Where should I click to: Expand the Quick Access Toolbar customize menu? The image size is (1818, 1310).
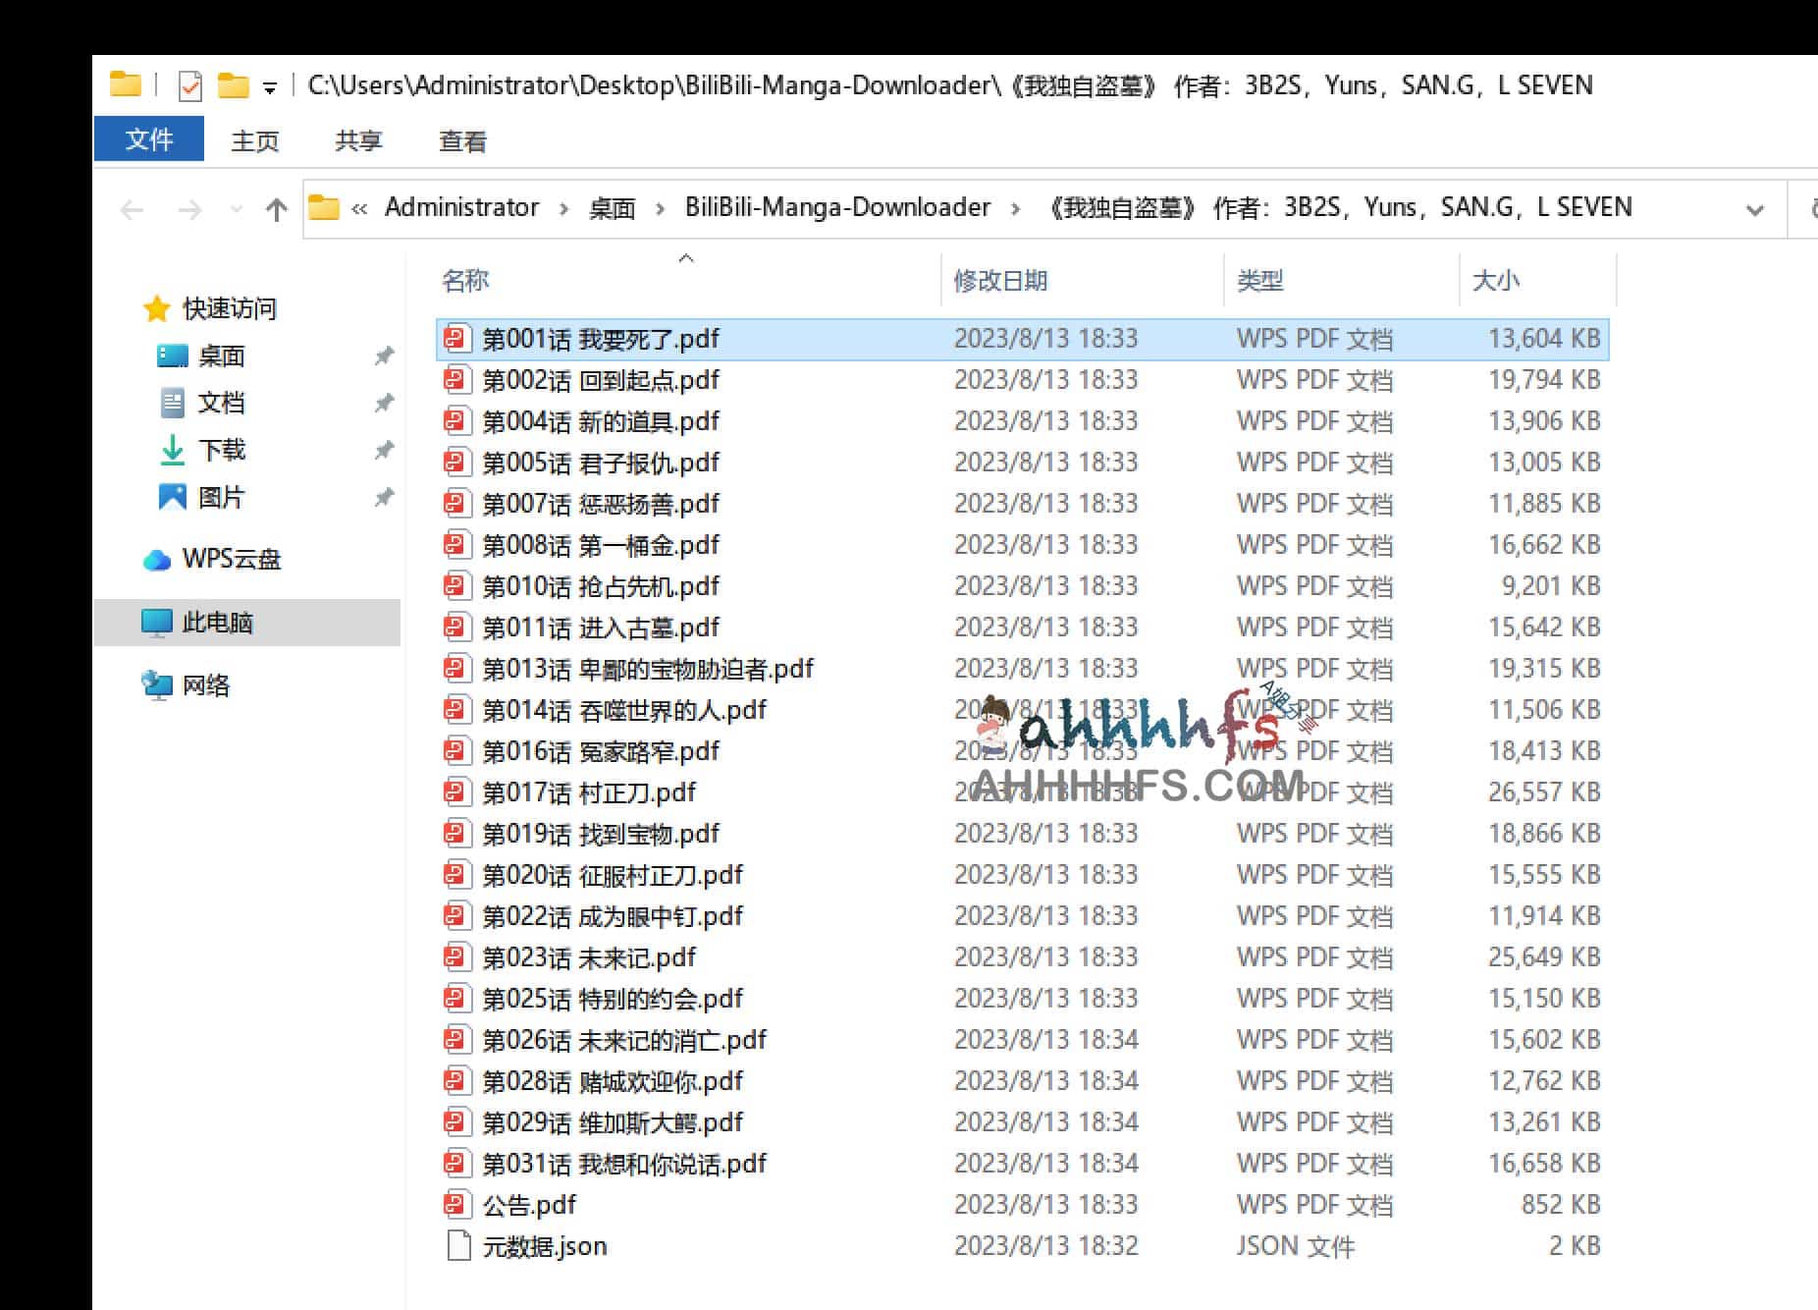coord(267,85)
